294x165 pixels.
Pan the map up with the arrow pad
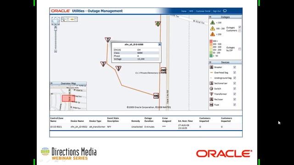click(x=56, y=17)
